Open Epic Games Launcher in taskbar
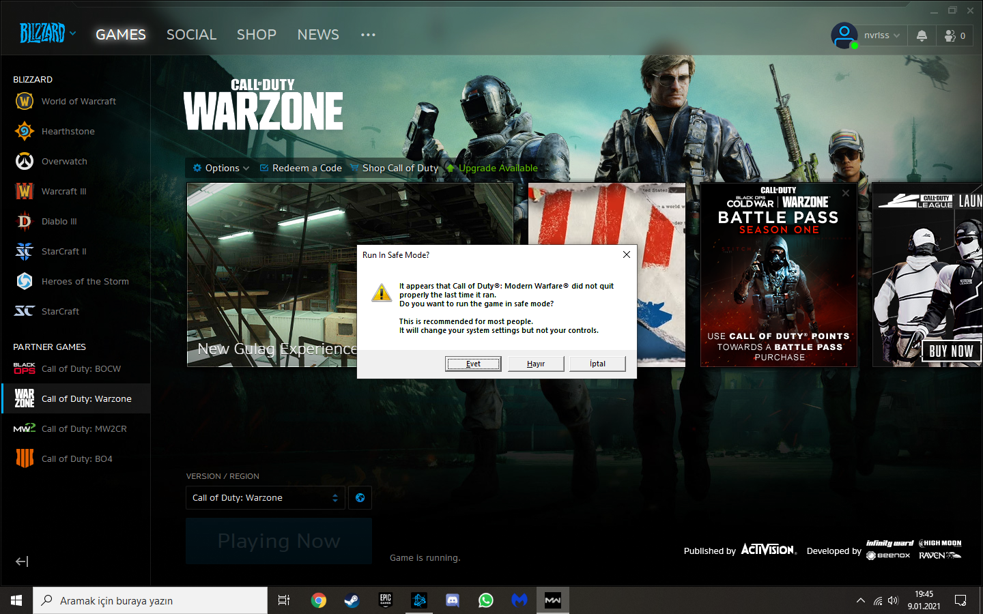 pos(386,600)
